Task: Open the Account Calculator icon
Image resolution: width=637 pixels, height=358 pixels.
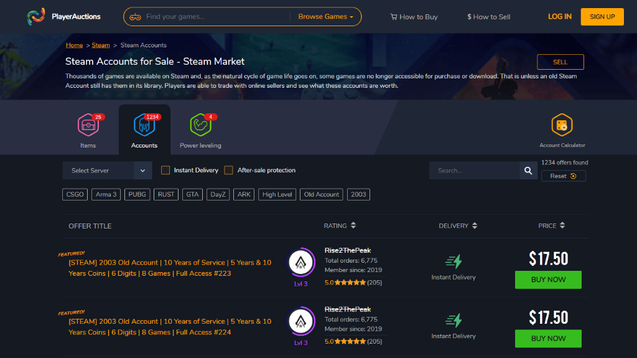Action: point(562,125)
